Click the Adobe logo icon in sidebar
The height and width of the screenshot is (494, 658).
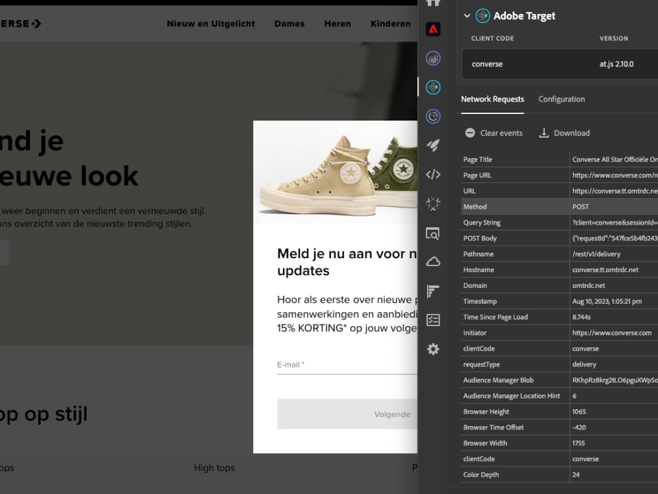click(x=433, y=29)
